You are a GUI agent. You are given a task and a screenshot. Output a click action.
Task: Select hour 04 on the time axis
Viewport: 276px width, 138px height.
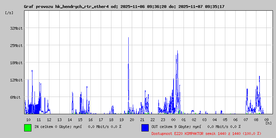(215, 119)
